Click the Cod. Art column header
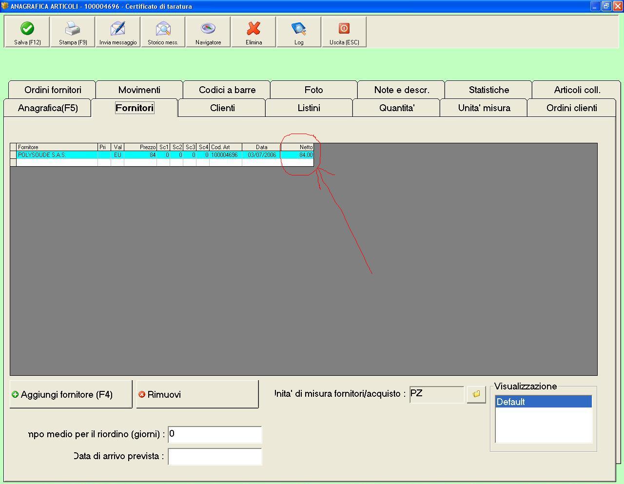 click(x=226, y=147)
